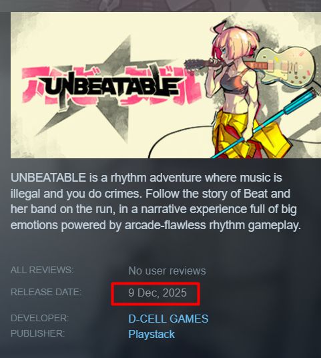Click the release date 9 Dec, 2025
The width and height of the screenshot is (321, 358).
coord(157,293)
